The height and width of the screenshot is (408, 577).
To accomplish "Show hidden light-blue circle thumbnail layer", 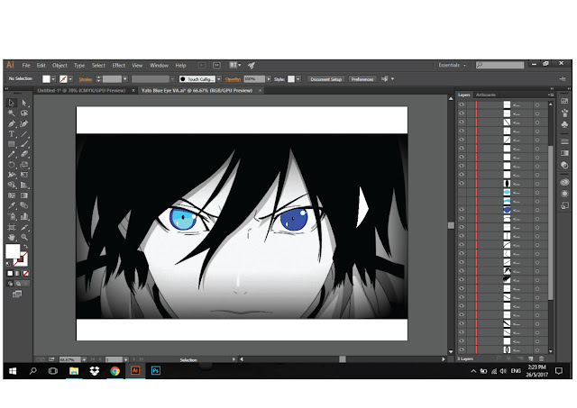I will pyautogui.click(x=462, y=192).
